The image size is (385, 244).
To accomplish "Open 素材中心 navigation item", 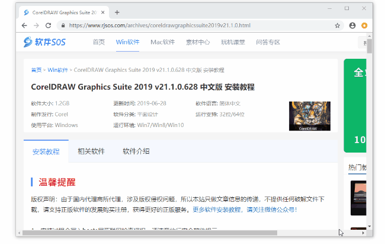I will coord(198,42).
